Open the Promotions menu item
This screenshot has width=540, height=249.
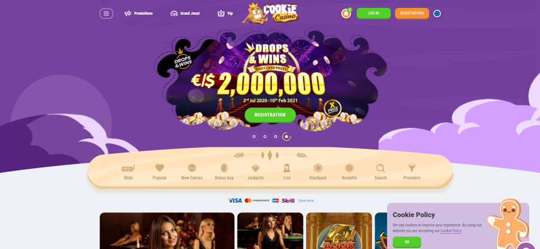pyautogui.click(x=139, y=14)
